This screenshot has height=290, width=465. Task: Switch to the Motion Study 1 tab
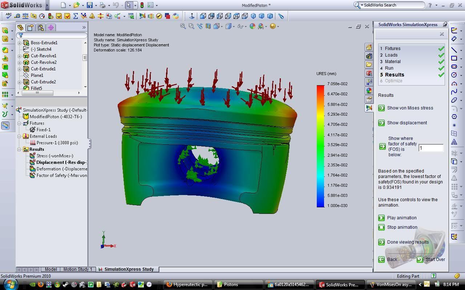pos(78,269)
